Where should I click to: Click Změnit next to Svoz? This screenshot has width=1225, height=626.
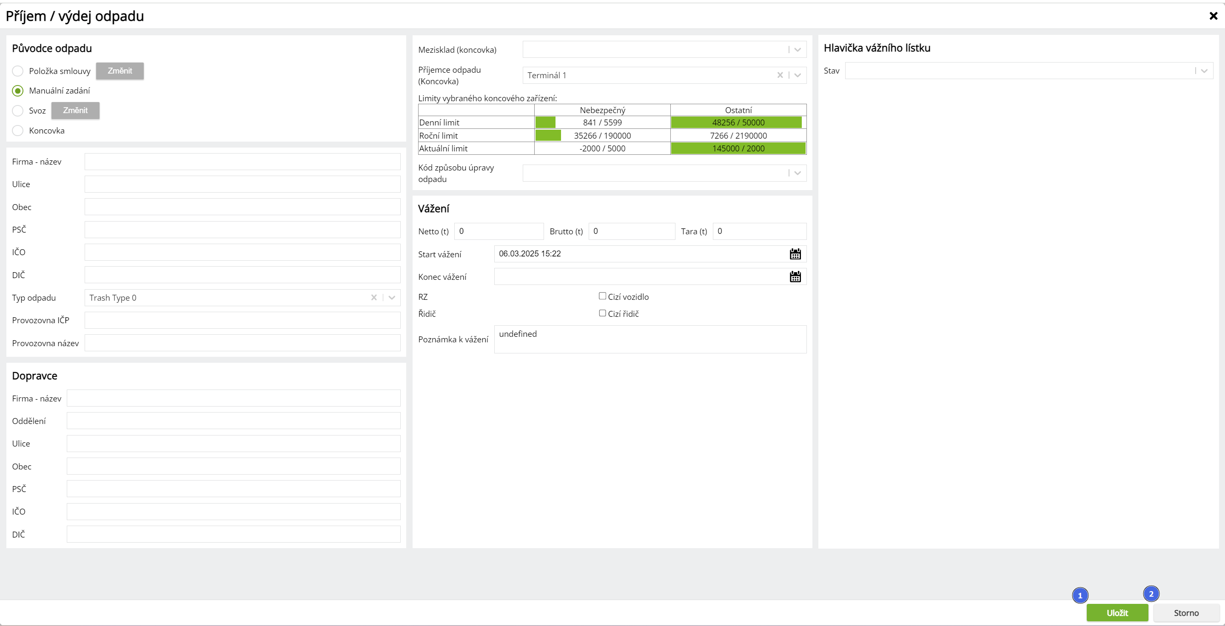point(75,110)
